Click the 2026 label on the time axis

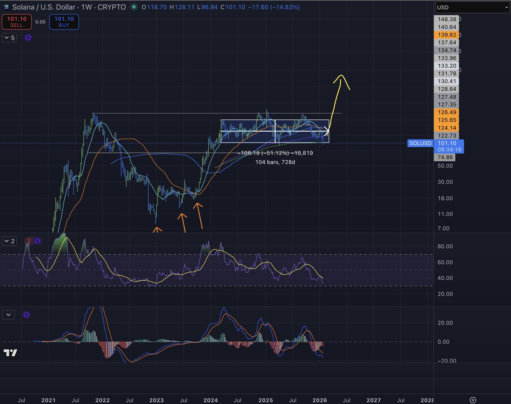(320, 400)
